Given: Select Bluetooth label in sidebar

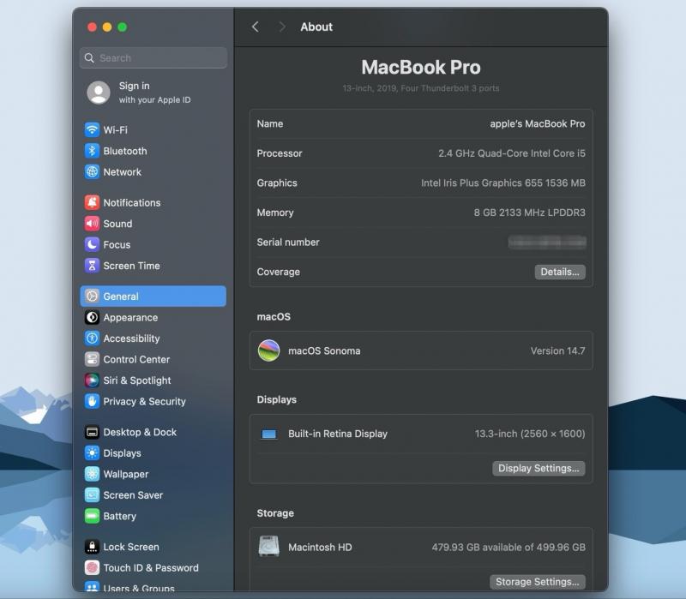Looking at the screenshot, I should pyautogui.click(x=125, y=151).
